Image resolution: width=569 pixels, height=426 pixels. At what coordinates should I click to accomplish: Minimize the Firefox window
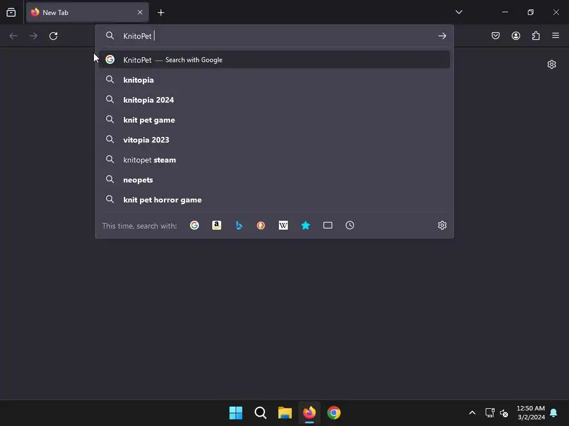click(x=505, y=12)
